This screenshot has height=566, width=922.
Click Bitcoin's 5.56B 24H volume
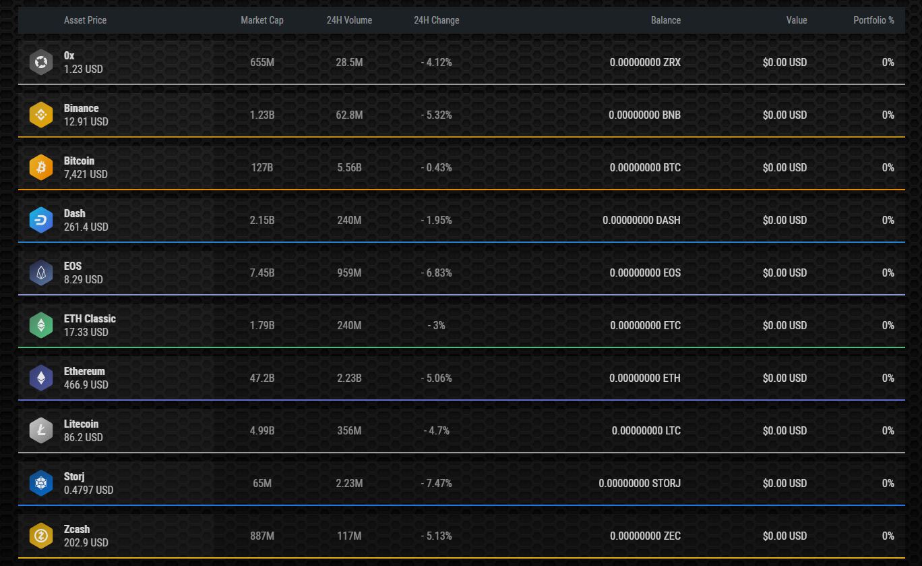349,167
